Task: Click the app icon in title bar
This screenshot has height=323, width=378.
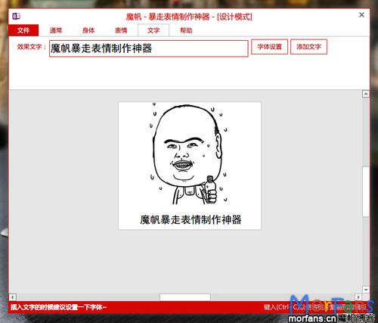Action: pos(16,17)
